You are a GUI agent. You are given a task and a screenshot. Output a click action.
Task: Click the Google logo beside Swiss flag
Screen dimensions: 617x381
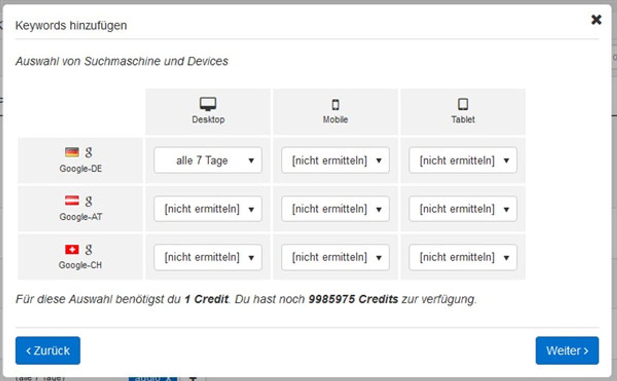[x=89, y=250]
